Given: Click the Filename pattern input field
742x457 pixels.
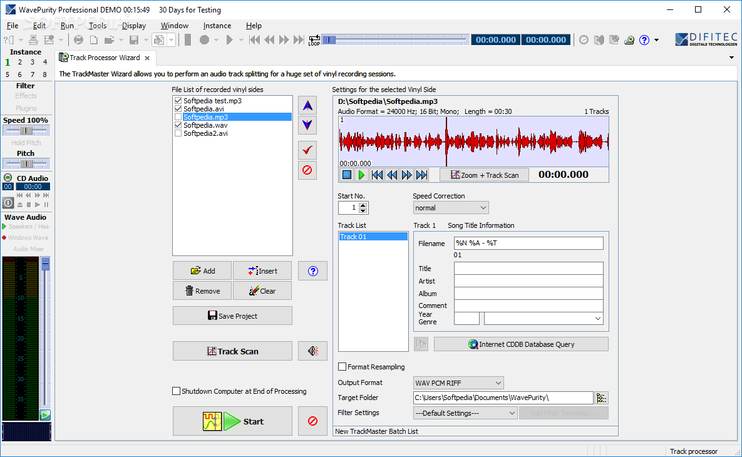Looking at the screenshot, I should click(528, 243).
